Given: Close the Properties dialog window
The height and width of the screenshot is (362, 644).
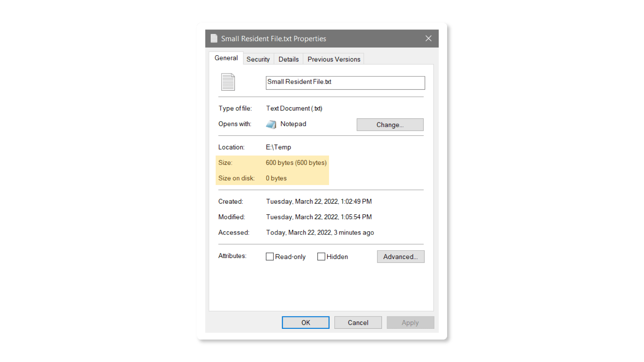Looking at the screenshot, I should [x=428, y=39].
